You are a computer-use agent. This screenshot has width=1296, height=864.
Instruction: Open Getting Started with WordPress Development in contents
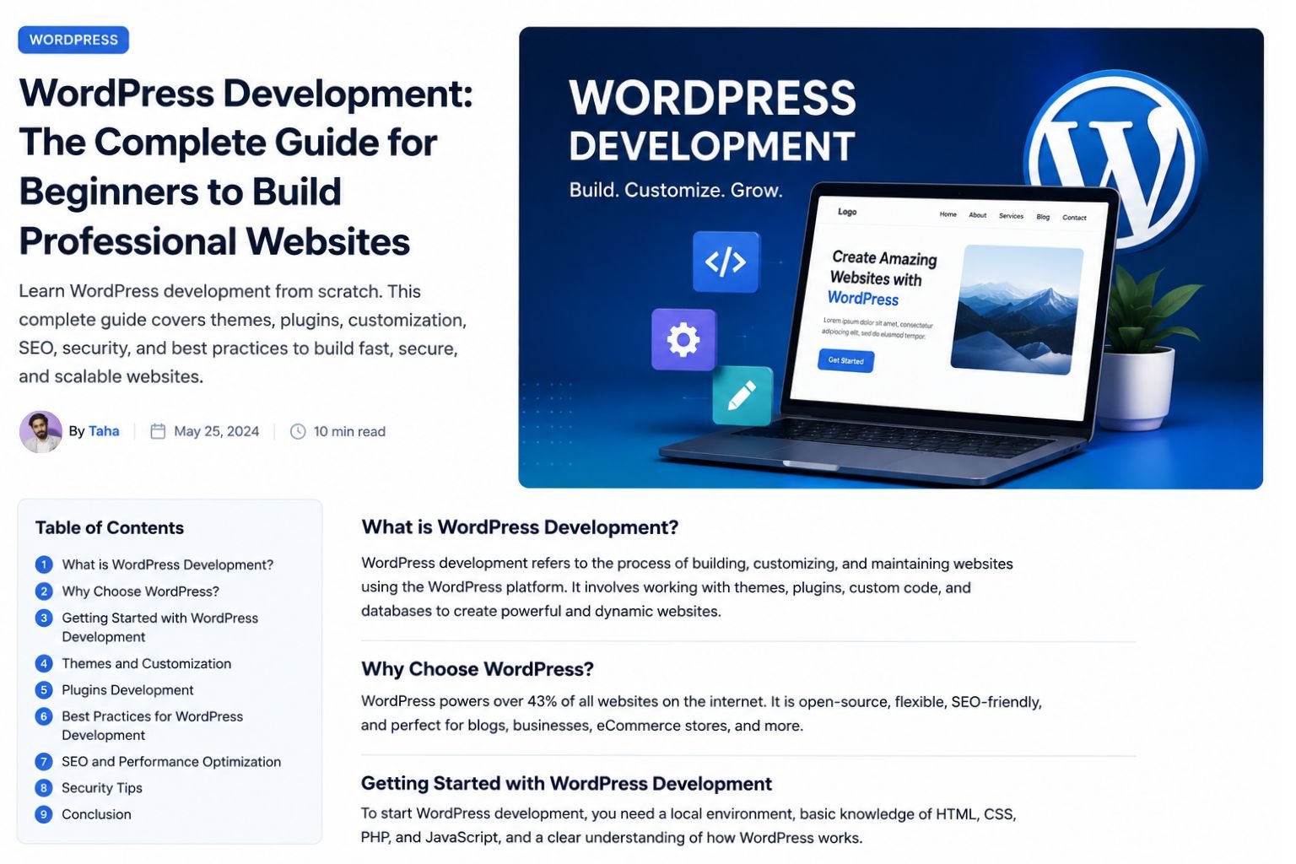(x=159, y=627)
